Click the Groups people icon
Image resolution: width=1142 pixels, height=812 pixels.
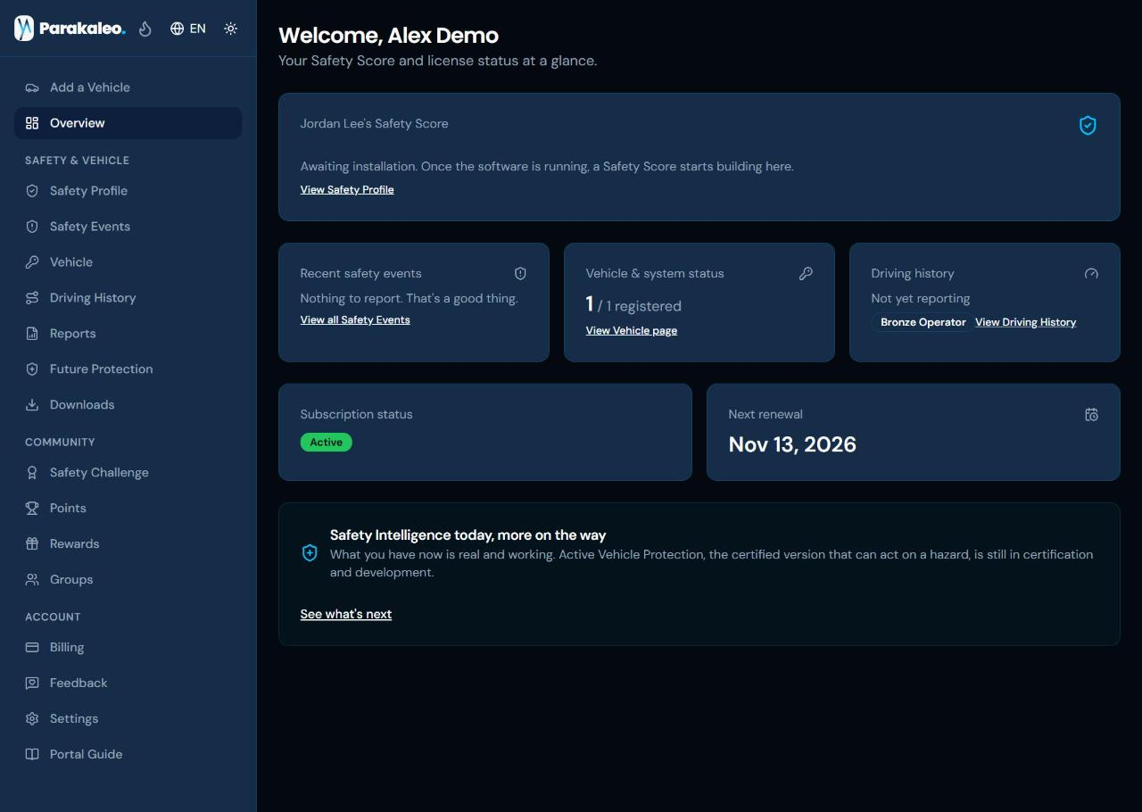coord(32,580)
